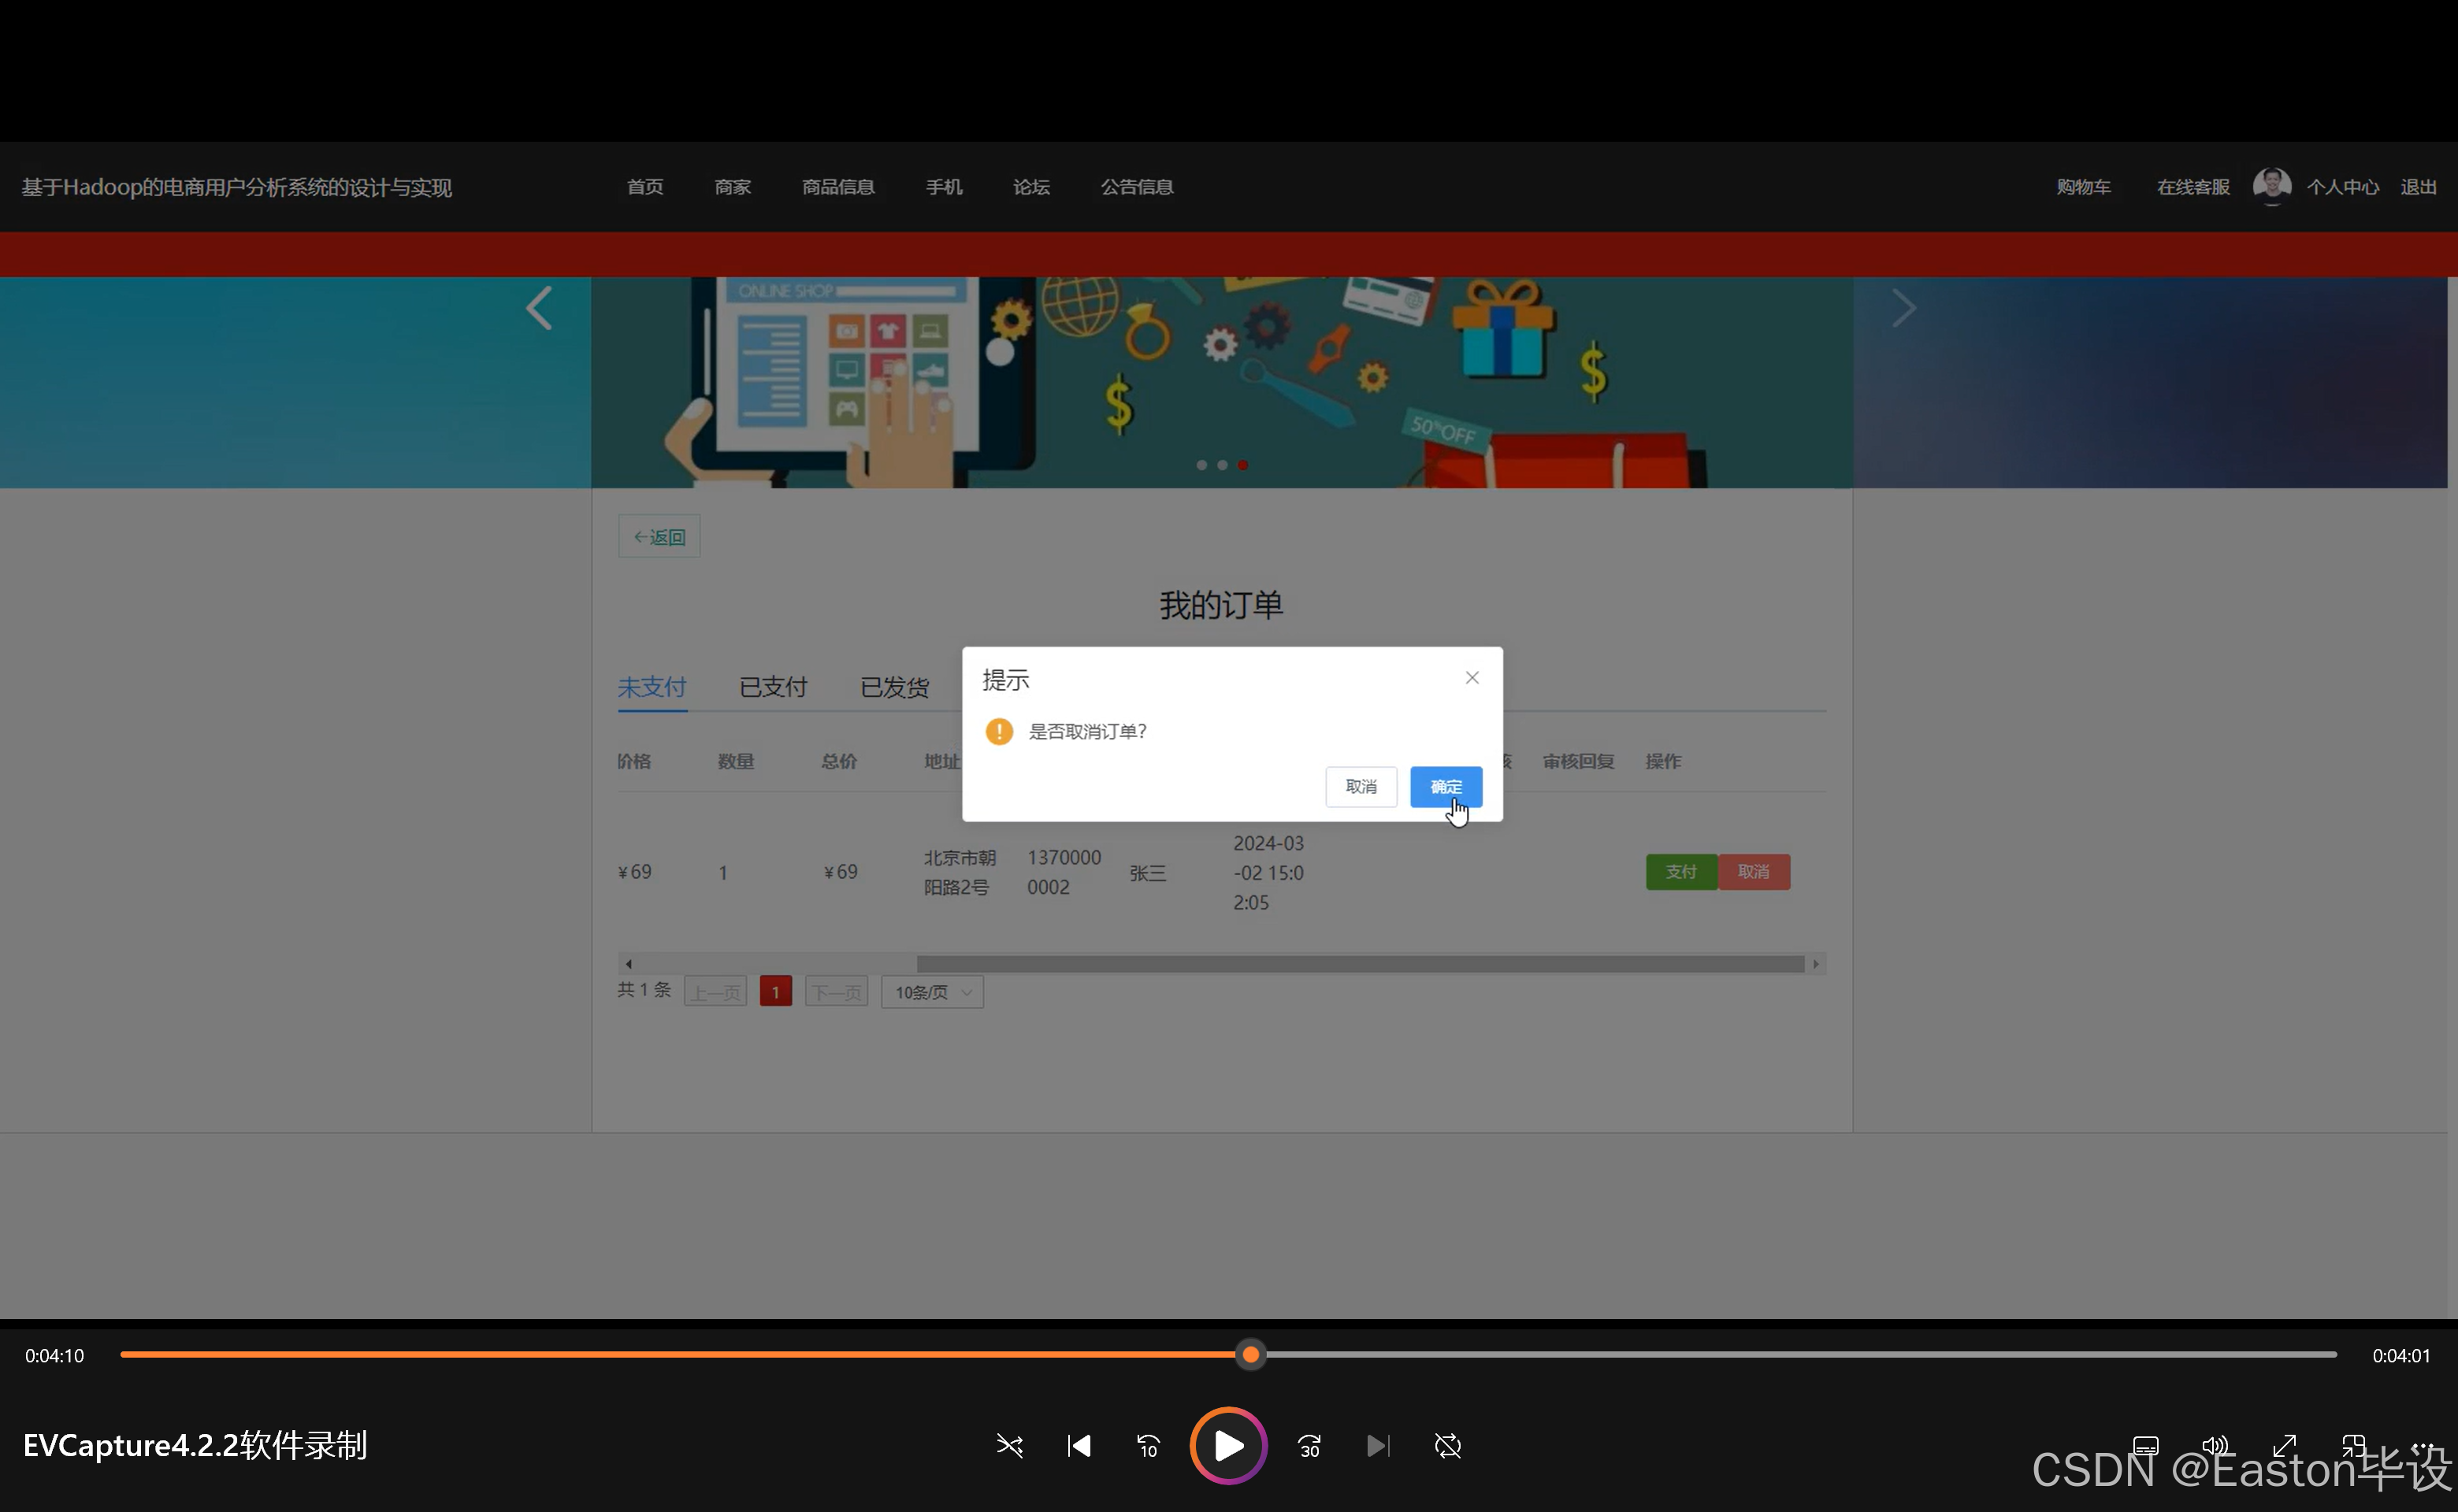
Task: Go to previous track
Action: coord(1079,1446)
